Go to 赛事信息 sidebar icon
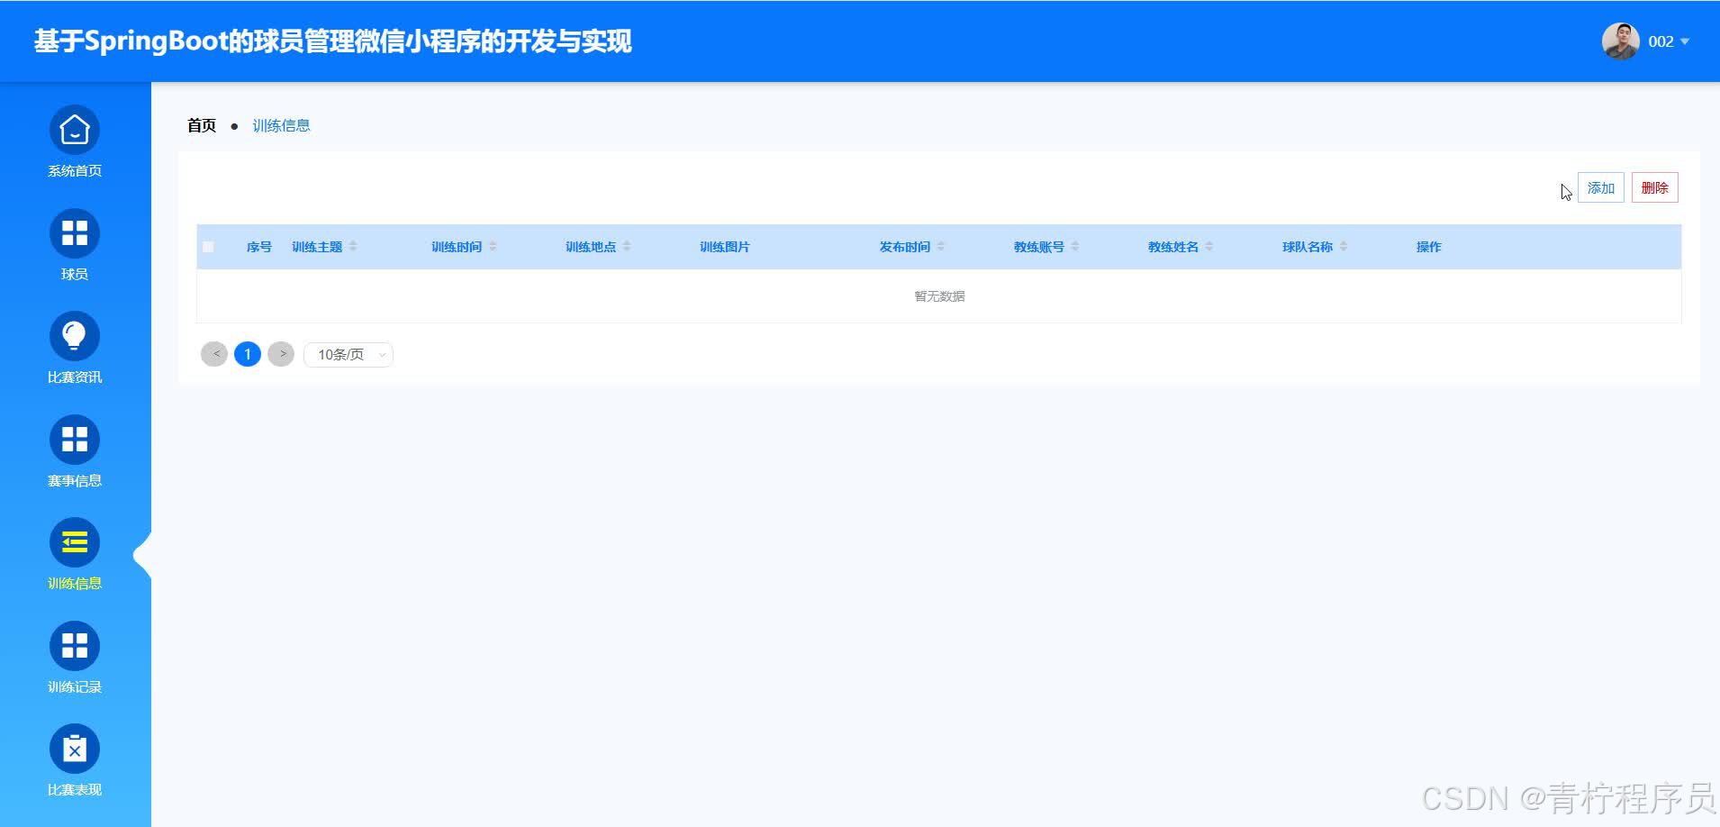1720x827 pixels. (x=75, y=440)
